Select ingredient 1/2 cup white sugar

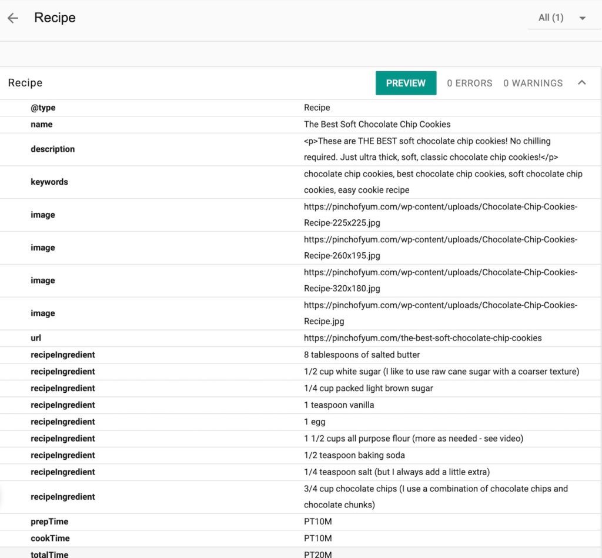(442, 372)
